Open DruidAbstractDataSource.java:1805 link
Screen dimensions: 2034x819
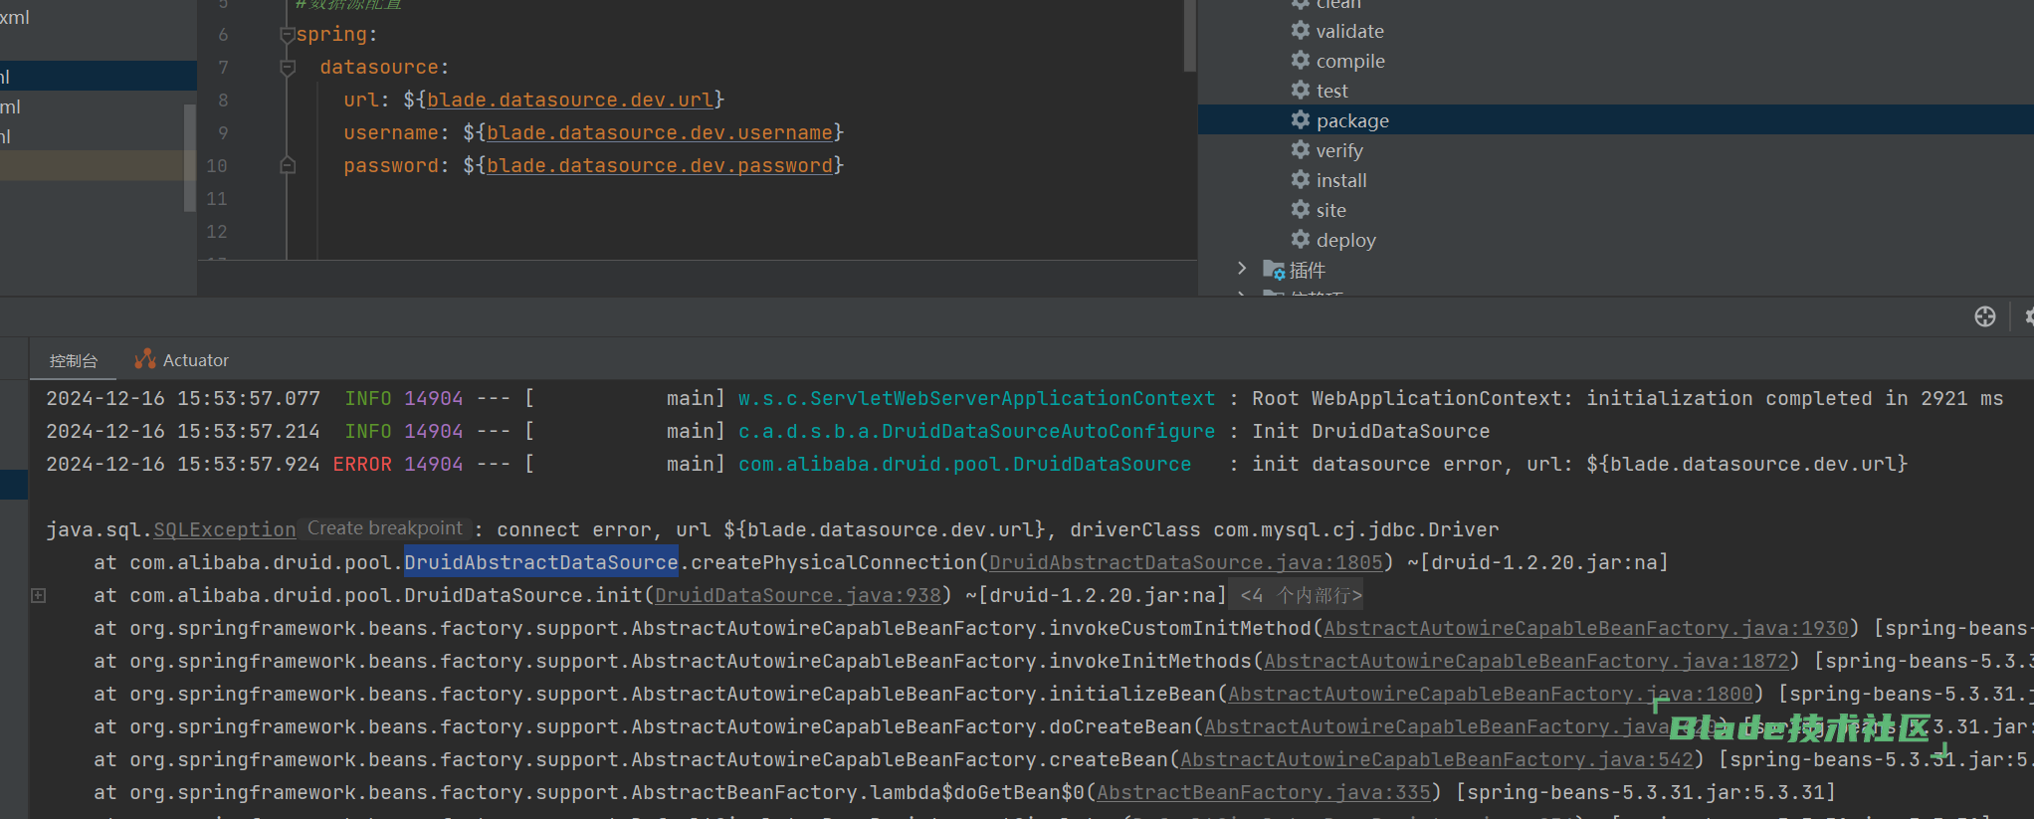[x=1186, y=562]
